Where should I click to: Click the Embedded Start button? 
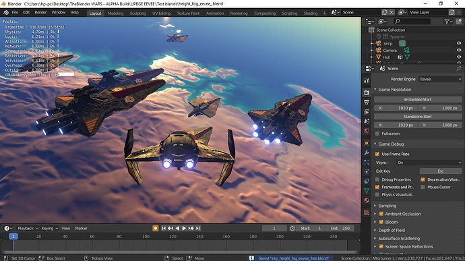click(418, 99)
